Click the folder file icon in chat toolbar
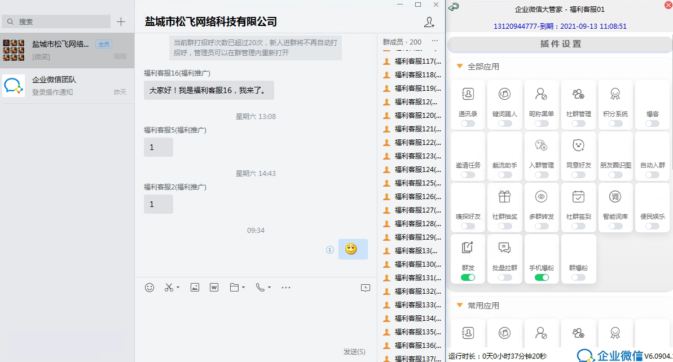The width and height of the screenshot is (673, 362). click(x=234, y=288)
